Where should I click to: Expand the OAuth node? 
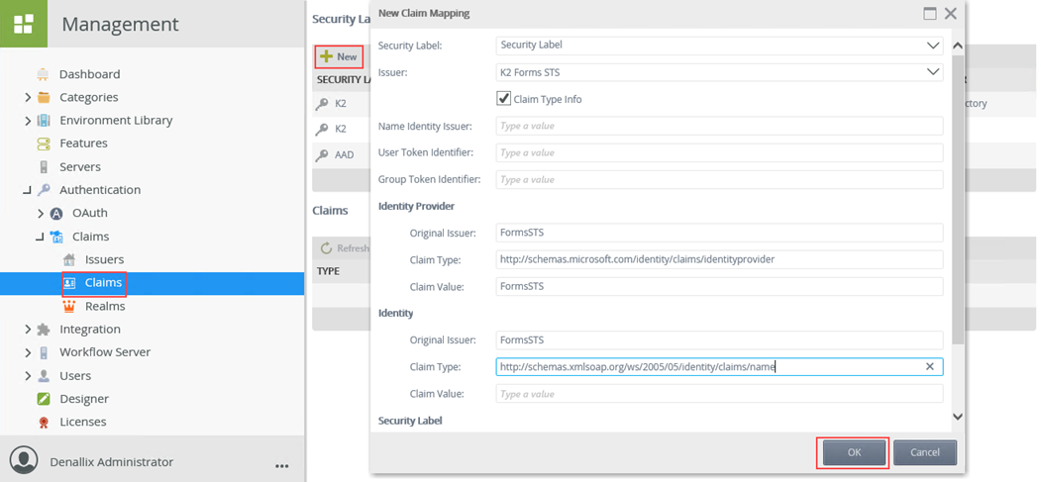[x=41, y=214]
